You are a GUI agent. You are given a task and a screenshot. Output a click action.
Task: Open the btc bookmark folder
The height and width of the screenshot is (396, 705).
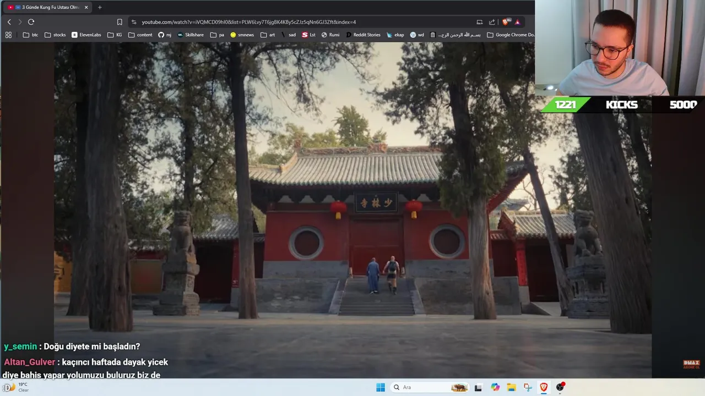click(31, 35)
